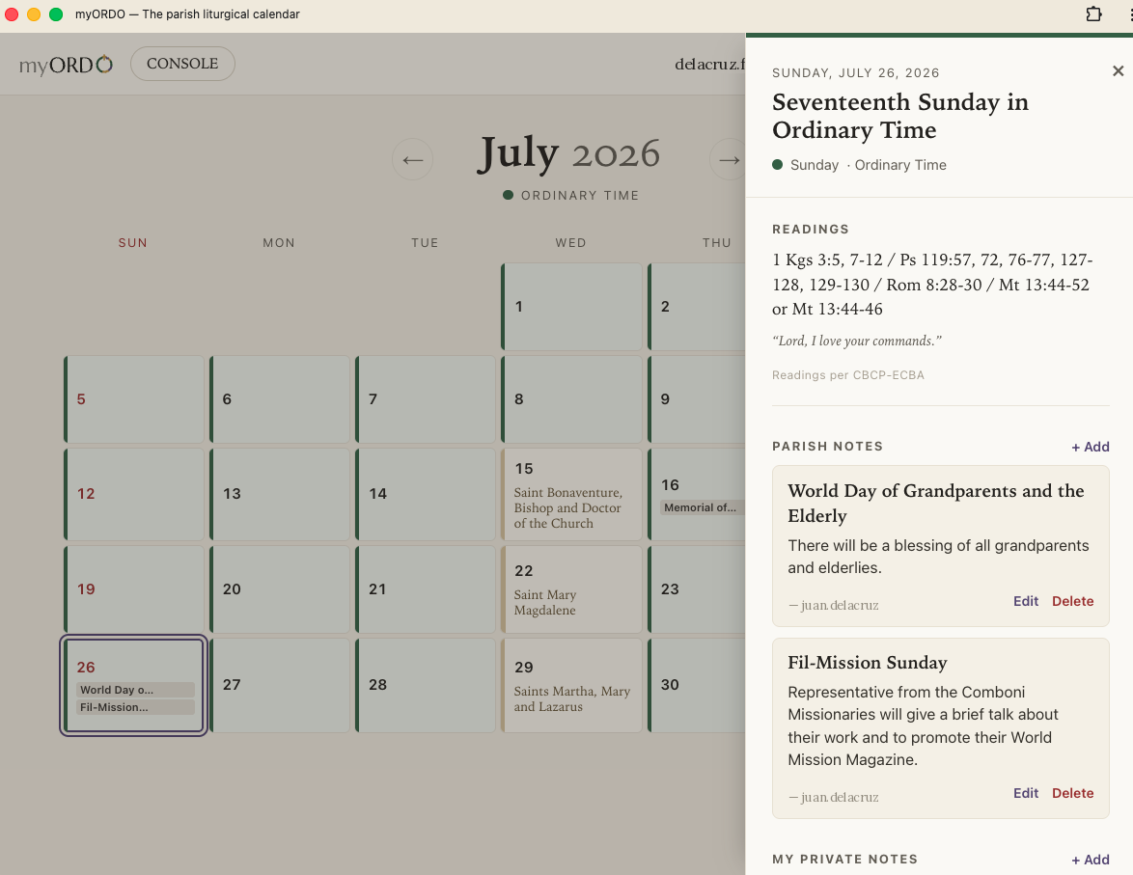Click the 'Readings per CBCP-ECBA' text
Image resolution: width=1133 pixels, height=875 pixels.
847,375
